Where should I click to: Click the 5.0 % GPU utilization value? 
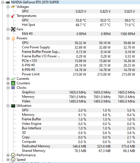(x=131, y=110)
